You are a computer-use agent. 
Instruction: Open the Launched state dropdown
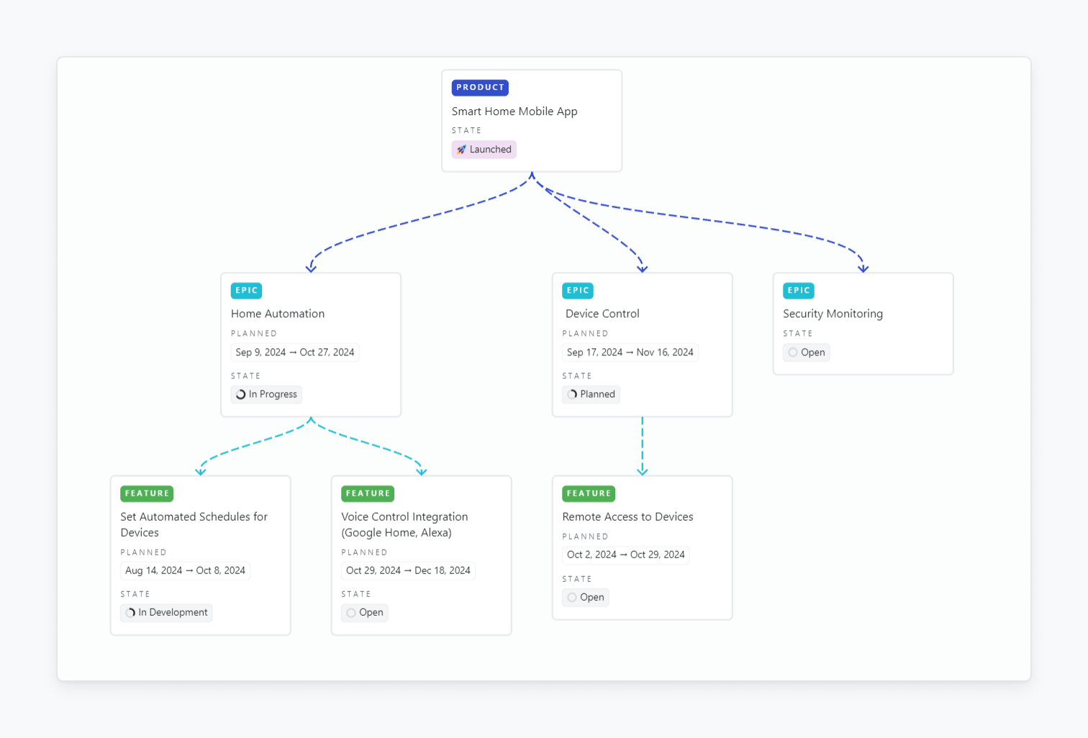[484, 150]
